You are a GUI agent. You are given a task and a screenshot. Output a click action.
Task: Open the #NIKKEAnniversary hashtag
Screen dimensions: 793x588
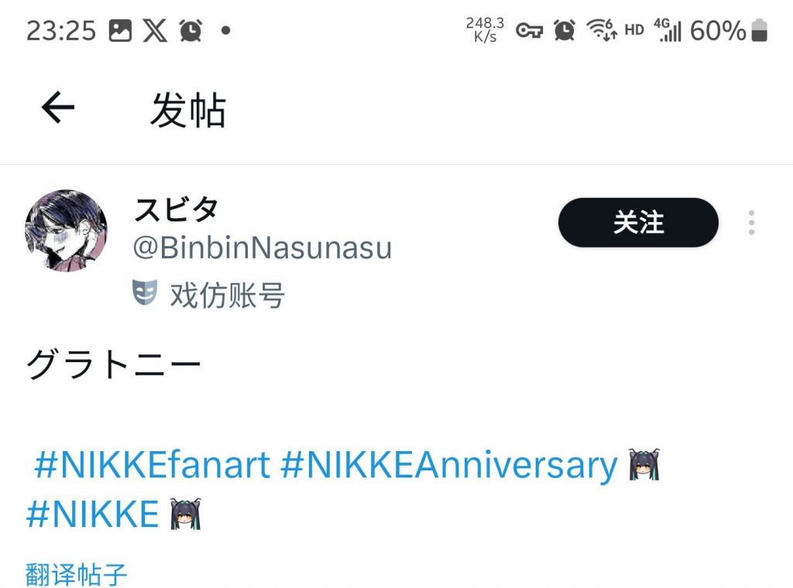[448, 466]
